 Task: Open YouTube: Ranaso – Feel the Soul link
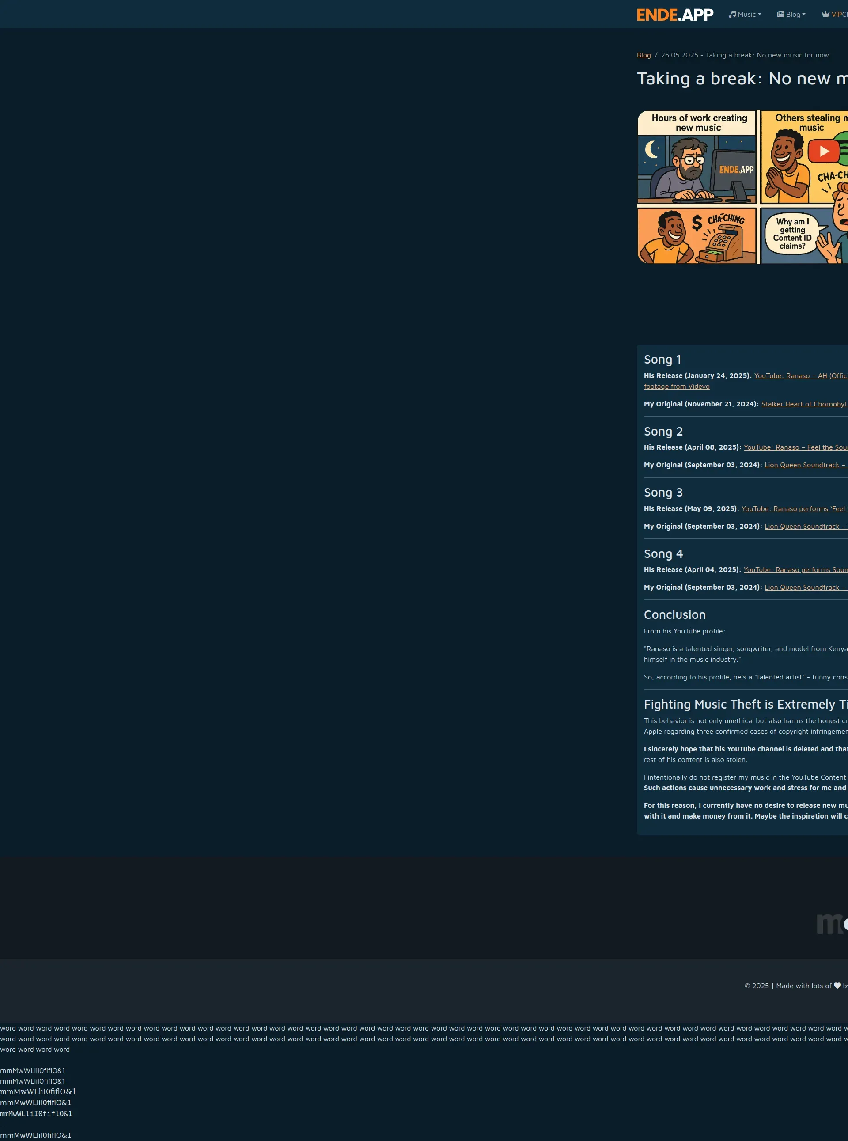795,447
